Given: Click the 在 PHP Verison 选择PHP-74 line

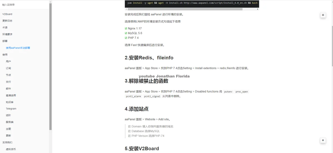Looking at the screenshot, I should pyautogui.click(x=146, y=136).
